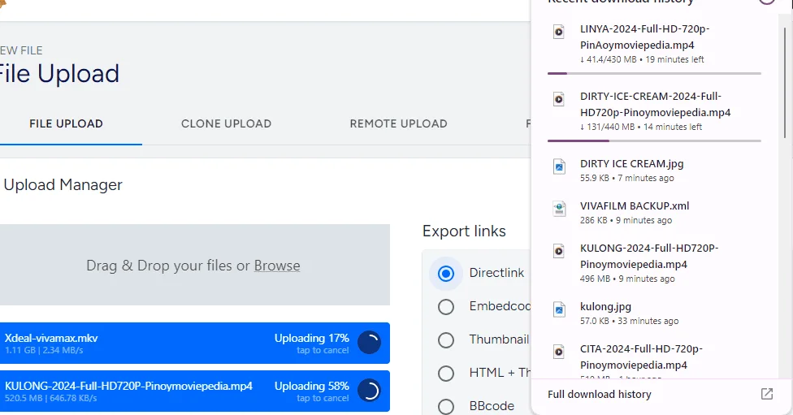Click the VIVAFILM BACKUP.xml file icon
This screenshot has height=415, width=793.
(x=559, y=208)
